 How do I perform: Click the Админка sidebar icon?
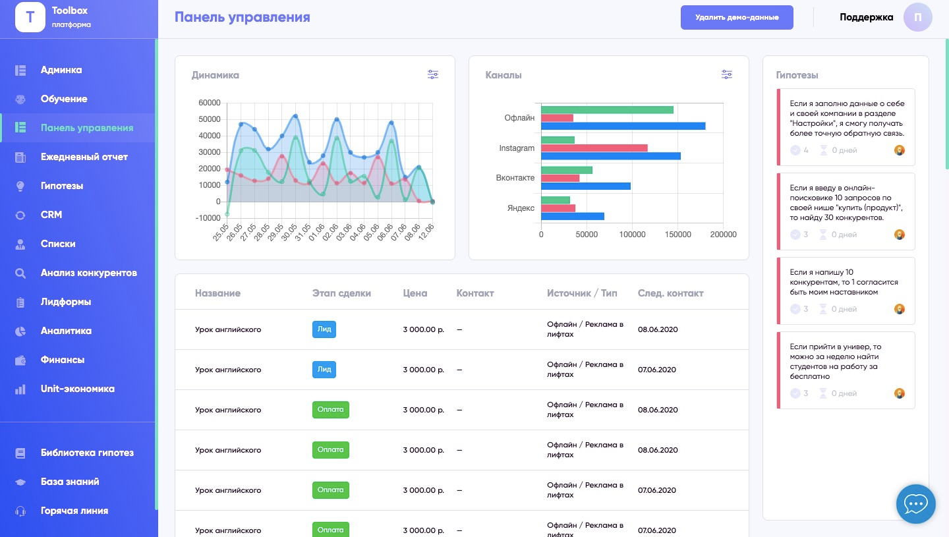click(20, 70)
